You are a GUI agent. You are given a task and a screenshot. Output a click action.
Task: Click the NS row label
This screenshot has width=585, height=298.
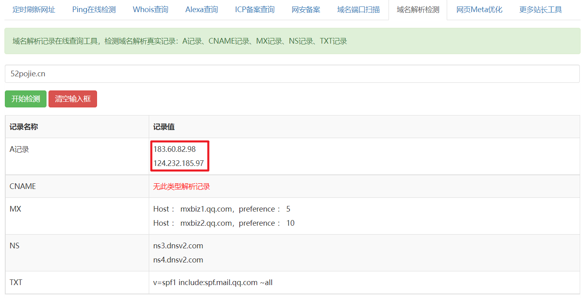click(x=15, y=246)
